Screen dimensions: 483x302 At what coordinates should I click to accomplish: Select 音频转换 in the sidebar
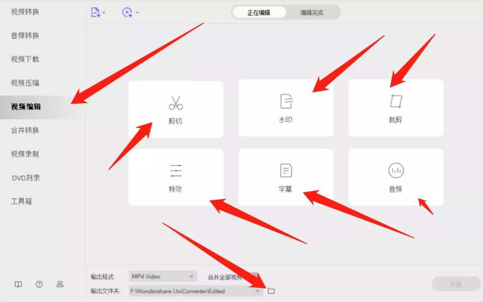tap(25, 36)
